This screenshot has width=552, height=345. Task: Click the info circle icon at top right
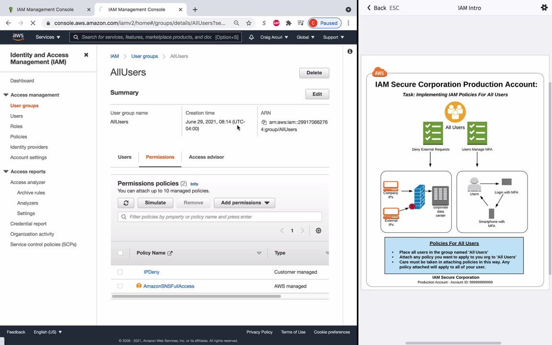point(350,51)
